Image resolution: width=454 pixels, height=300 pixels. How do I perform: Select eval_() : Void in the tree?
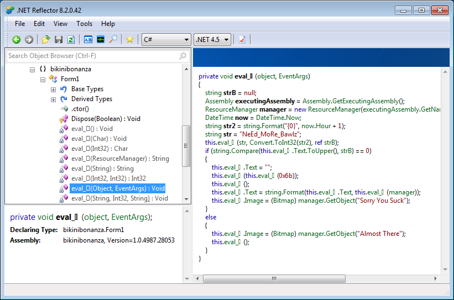click(92, 129)
